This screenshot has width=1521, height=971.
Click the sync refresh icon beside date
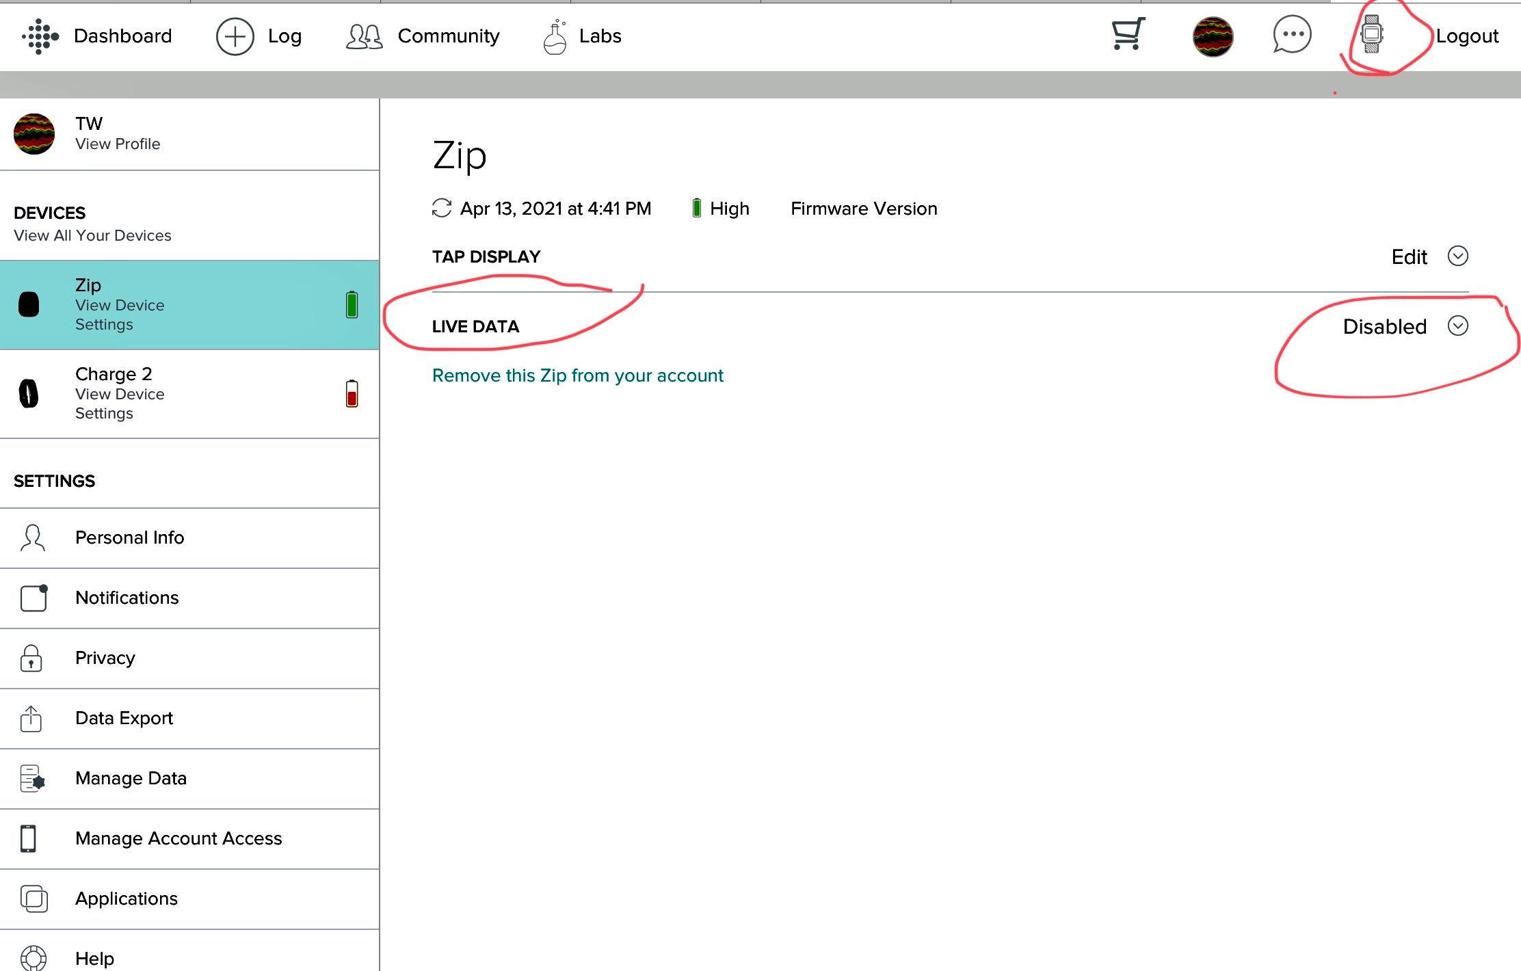point(442,208)
